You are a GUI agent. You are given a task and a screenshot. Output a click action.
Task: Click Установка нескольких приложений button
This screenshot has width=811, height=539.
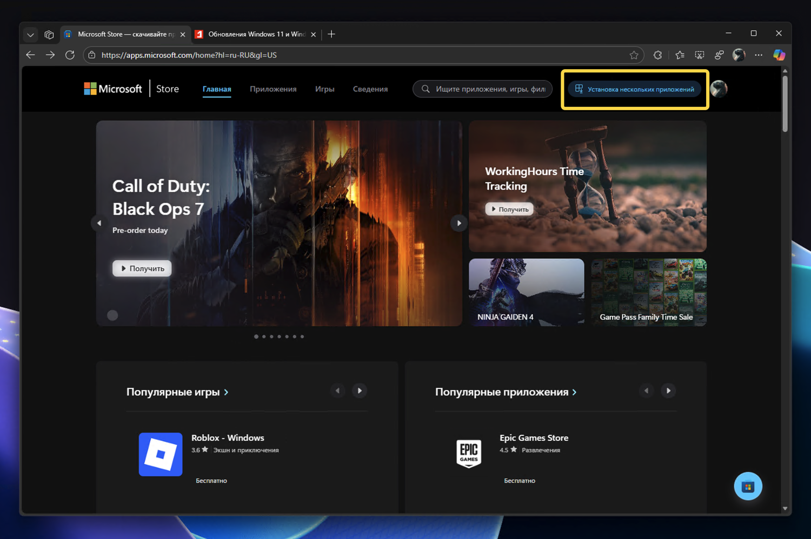coord(635,89)
